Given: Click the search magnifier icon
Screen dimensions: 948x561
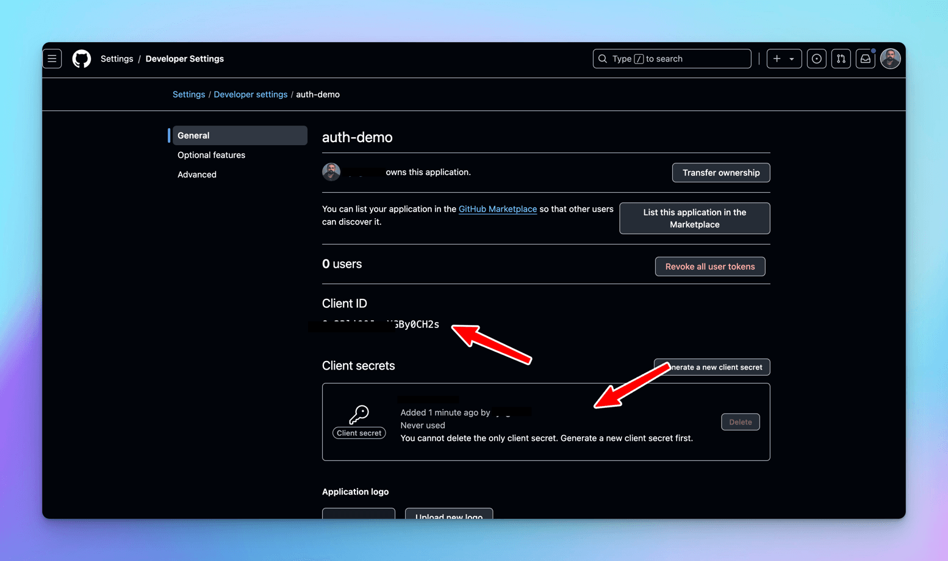Looking at the screenshot, I should (x=603, y=59).
